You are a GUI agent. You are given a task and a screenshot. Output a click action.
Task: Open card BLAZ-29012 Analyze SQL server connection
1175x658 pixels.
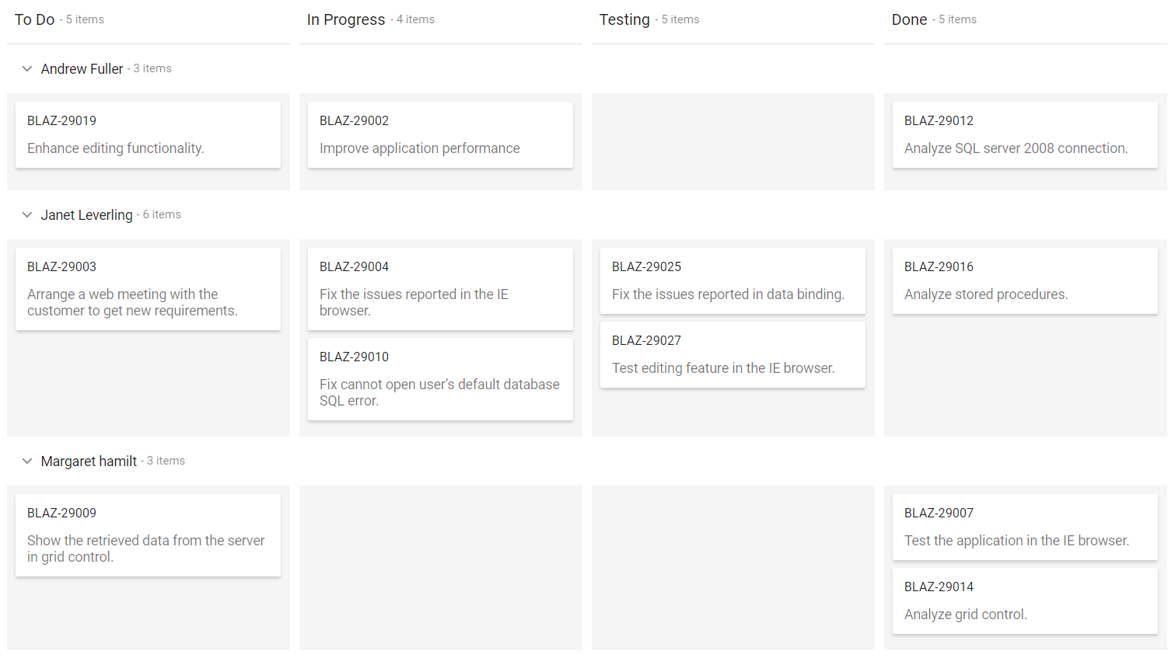coord(1025,135)
